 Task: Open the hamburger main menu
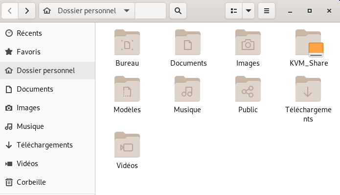pos(267,11)
